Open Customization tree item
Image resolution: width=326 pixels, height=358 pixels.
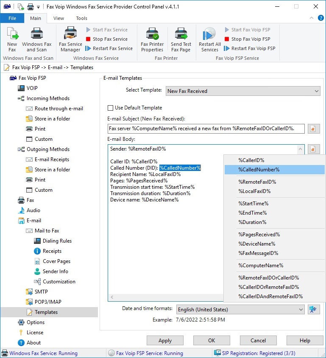[x=55, y=282]
